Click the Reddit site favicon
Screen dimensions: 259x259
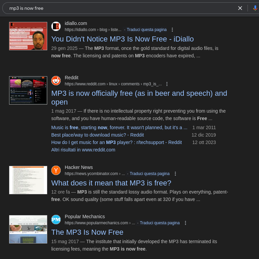click(56, 81)
